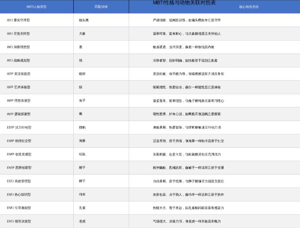
Task: Click the 海豚 animal cell
Action: [x=82, y=141]
